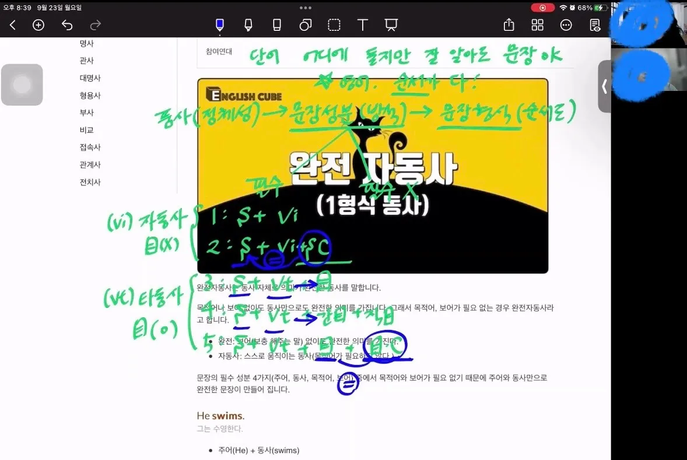Tap the Wi-Fi status icon
The width and height of the screenshot is (687, 460).
tap(563, 8)
